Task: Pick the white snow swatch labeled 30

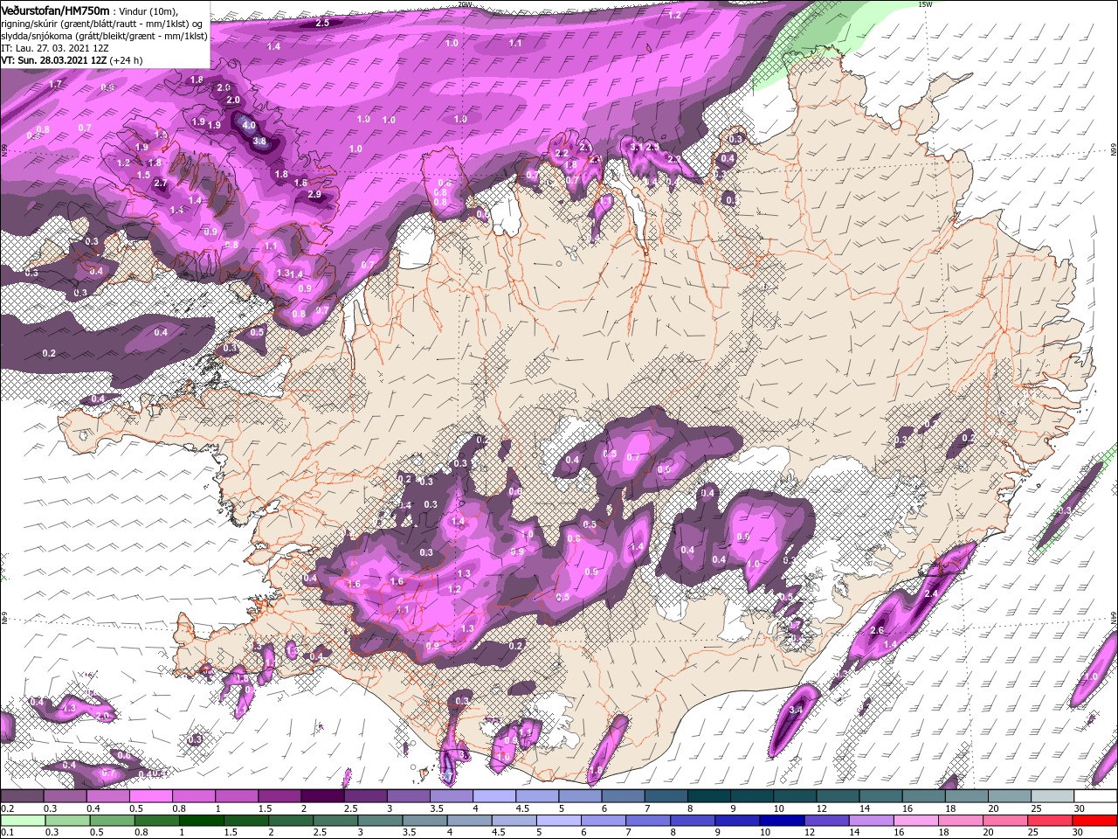Action: [1096, 796]
